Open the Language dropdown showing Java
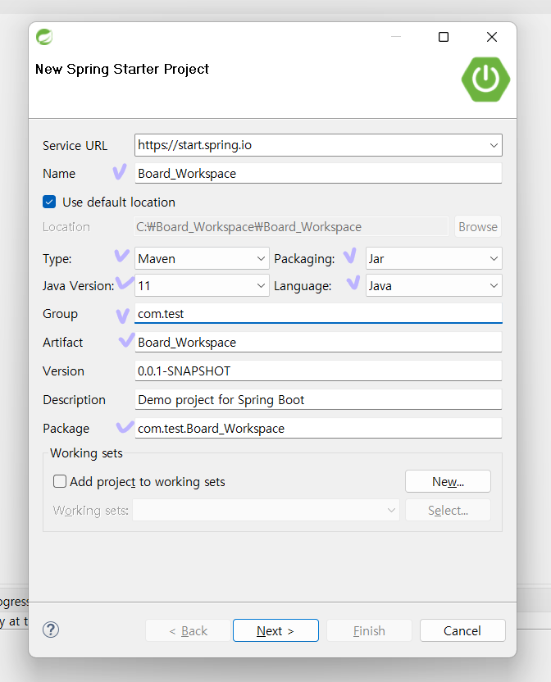 tap(434, 286)
